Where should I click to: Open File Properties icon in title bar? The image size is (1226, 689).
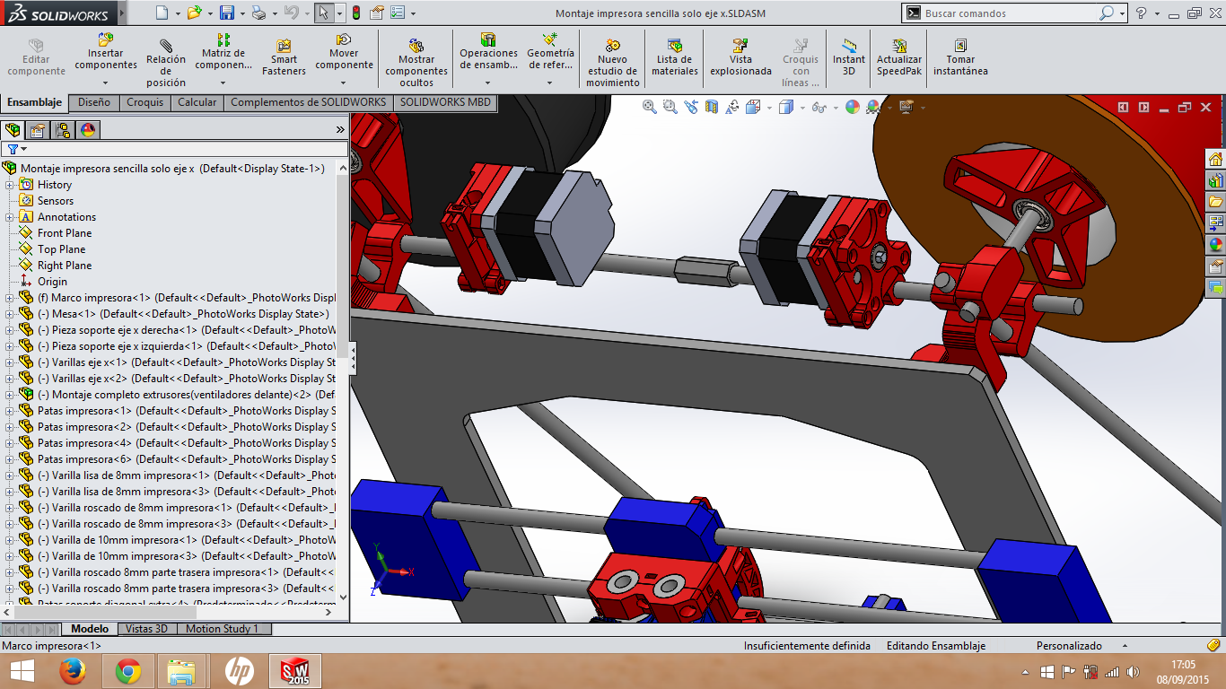[x=377, y=13]
